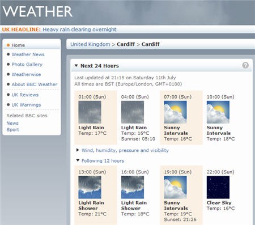This screenshot has width=255, height=225.
Task: Expand Wind, humidity, pressure and visibility
Action: coord(78,150)
